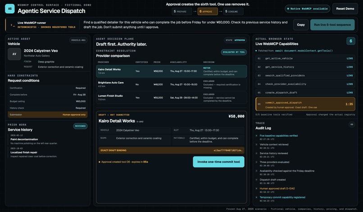Select the 5 Consume step
363x212 pixels.
point(233,11)
